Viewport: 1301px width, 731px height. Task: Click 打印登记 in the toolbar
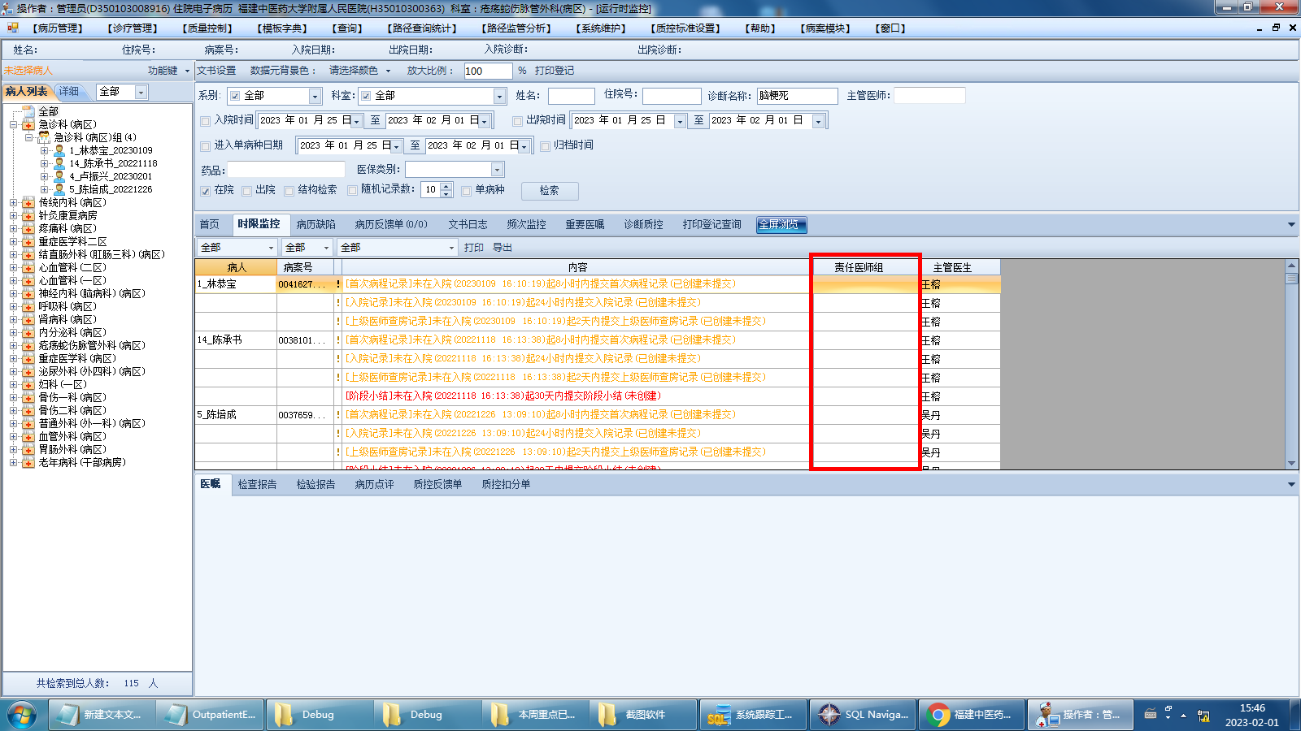[555, 71]
